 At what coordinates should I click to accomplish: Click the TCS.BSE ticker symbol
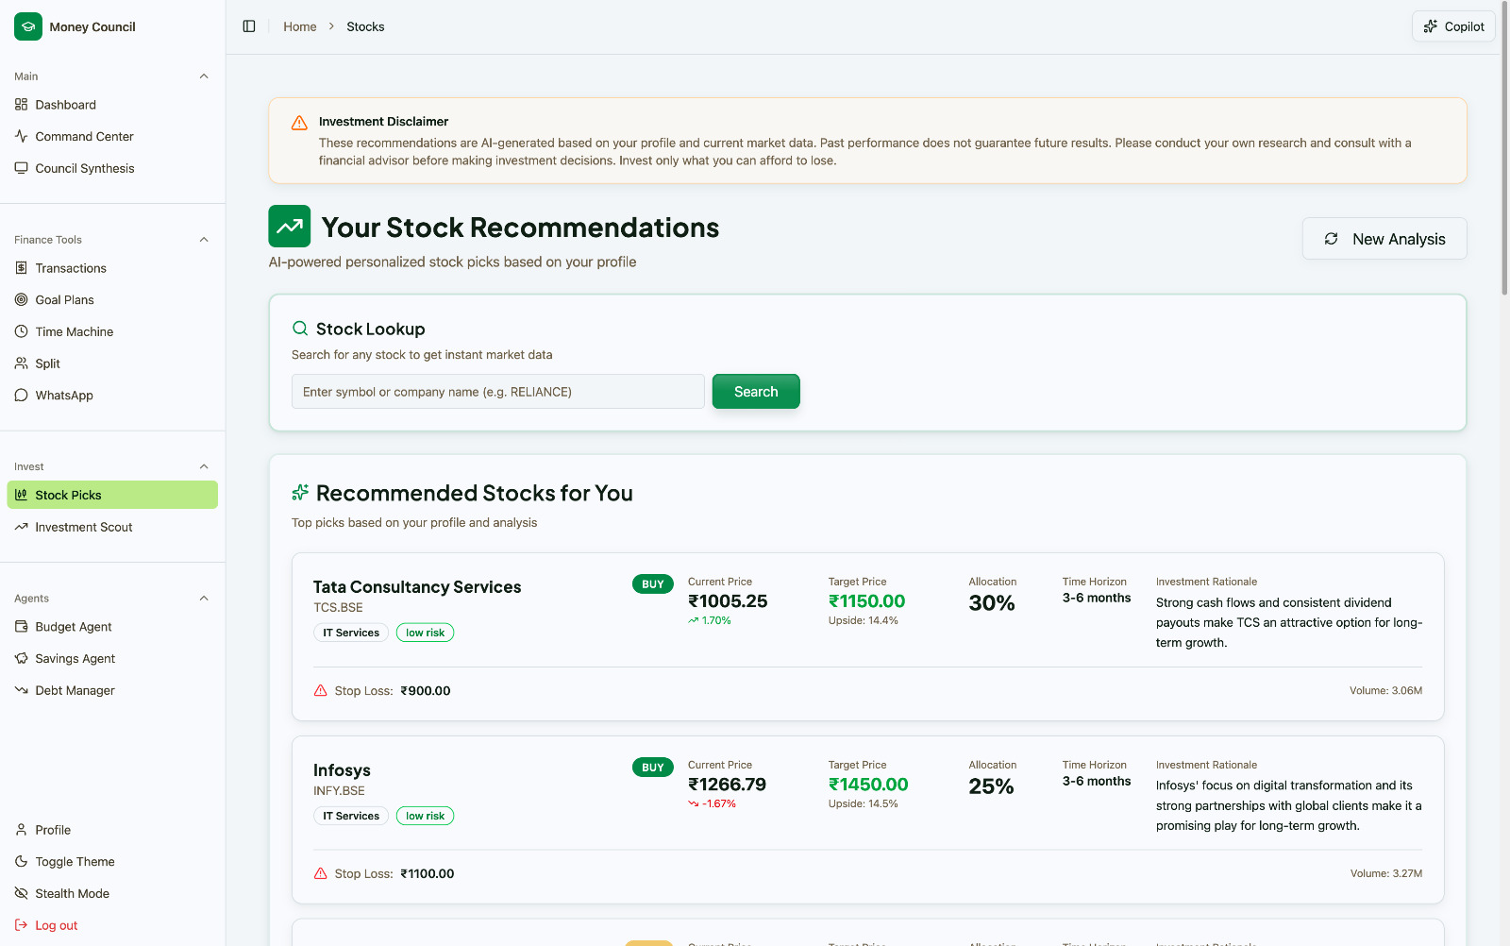click(338, 608)
